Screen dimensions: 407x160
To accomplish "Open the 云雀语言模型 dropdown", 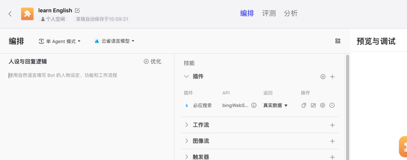I will (114, 41).
